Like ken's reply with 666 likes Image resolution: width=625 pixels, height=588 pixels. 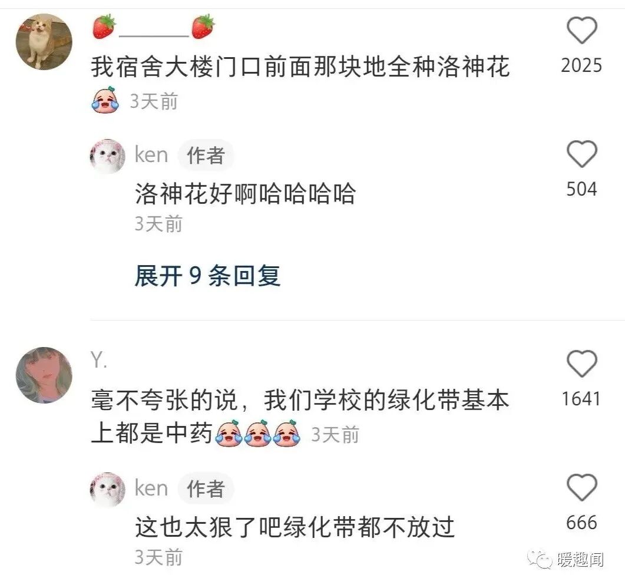coord(581,487)
